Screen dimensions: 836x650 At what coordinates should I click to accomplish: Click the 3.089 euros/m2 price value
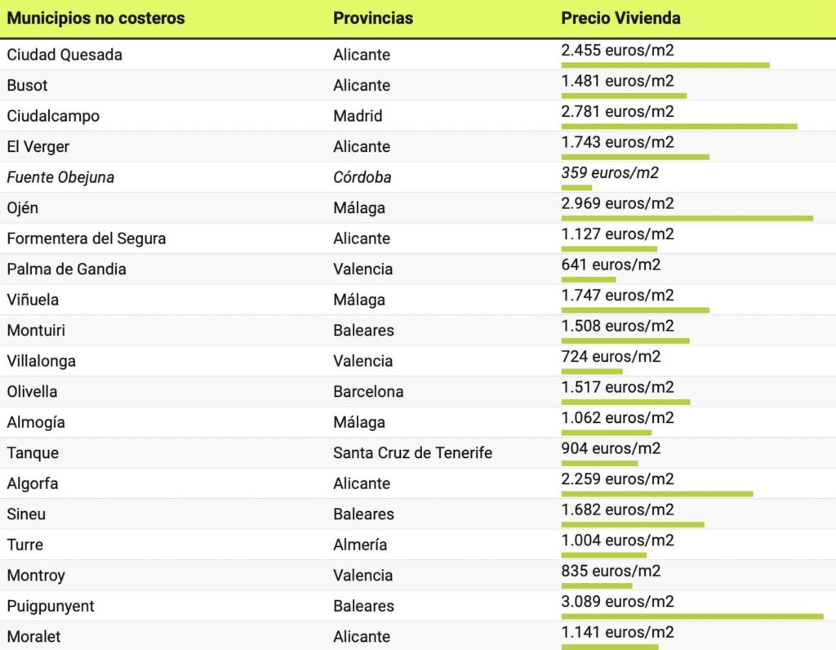[x=617, y=602]
